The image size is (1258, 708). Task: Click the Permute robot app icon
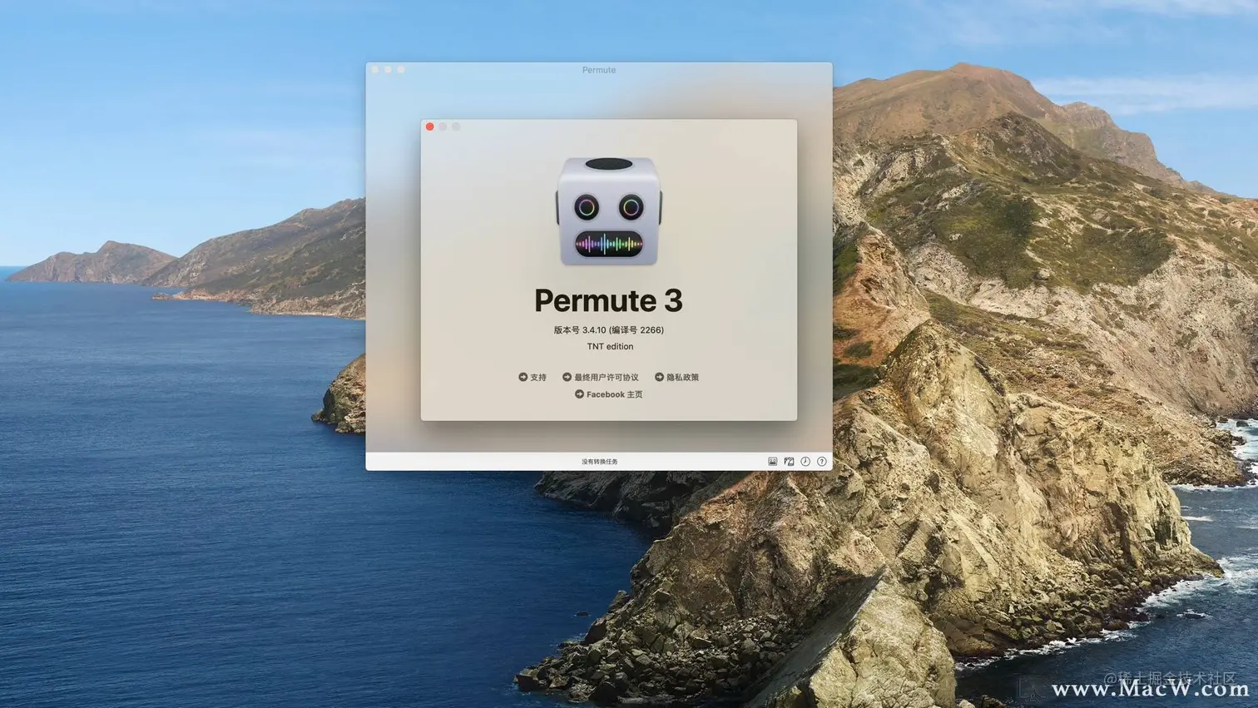[608, 211]
